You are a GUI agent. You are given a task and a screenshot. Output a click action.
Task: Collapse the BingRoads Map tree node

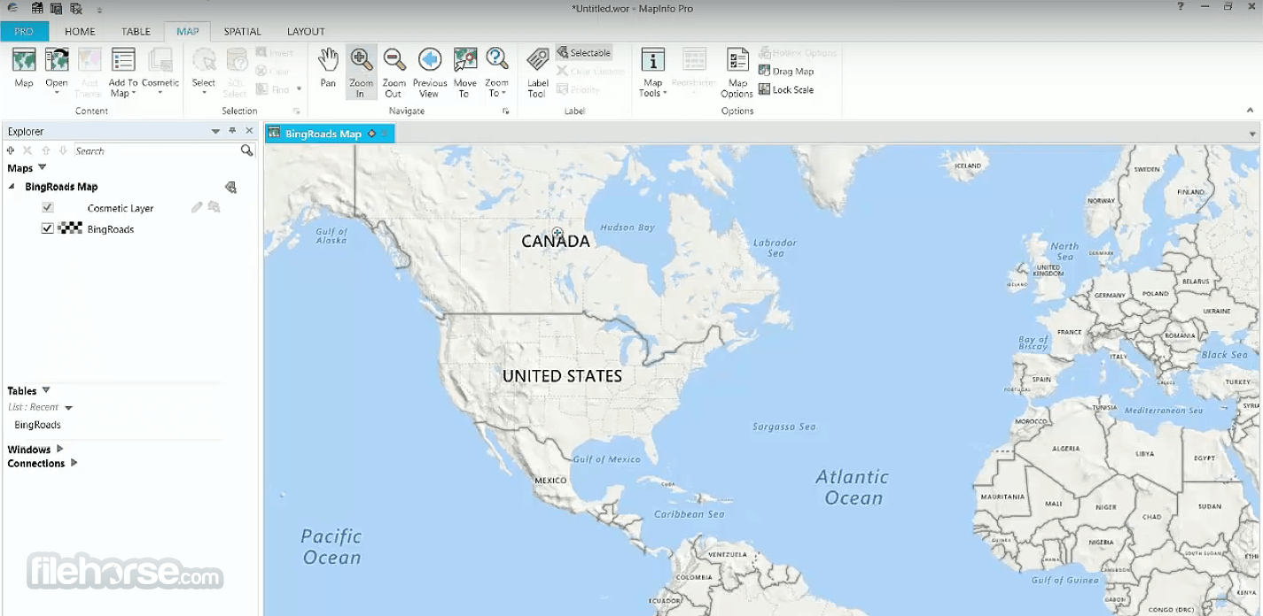[12, 187]
